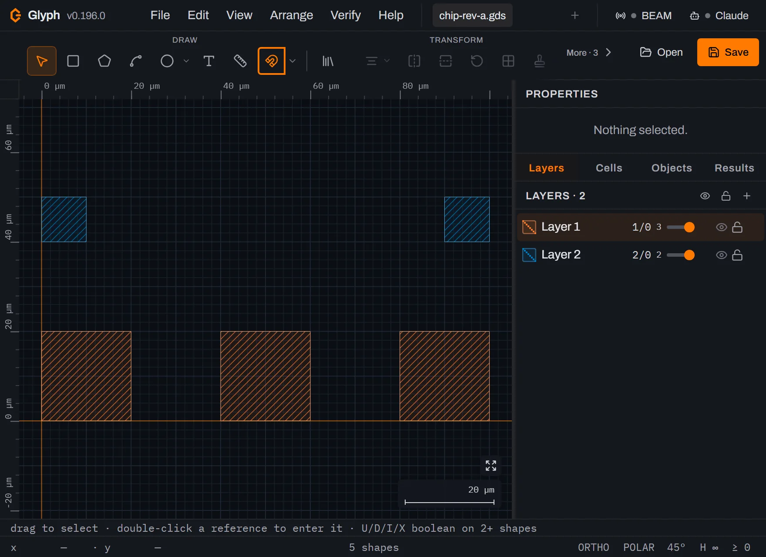Click the highlighted snap magnet tool

pyautogui.click(x=272, y=61)
